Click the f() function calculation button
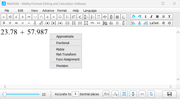The height and width of the screenshot is (99, 180). [106, 94]
